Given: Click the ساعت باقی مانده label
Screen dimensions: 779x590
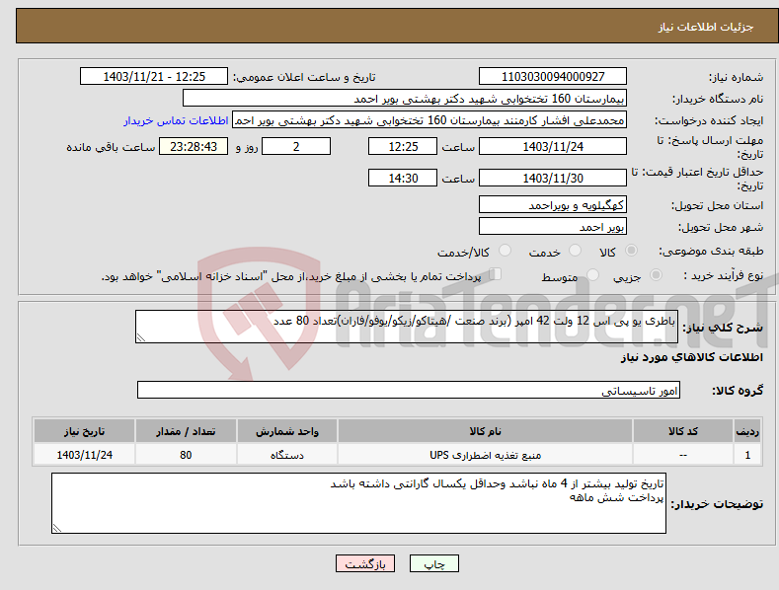Looking at the screenshot, I should click(x=111, y=147).
